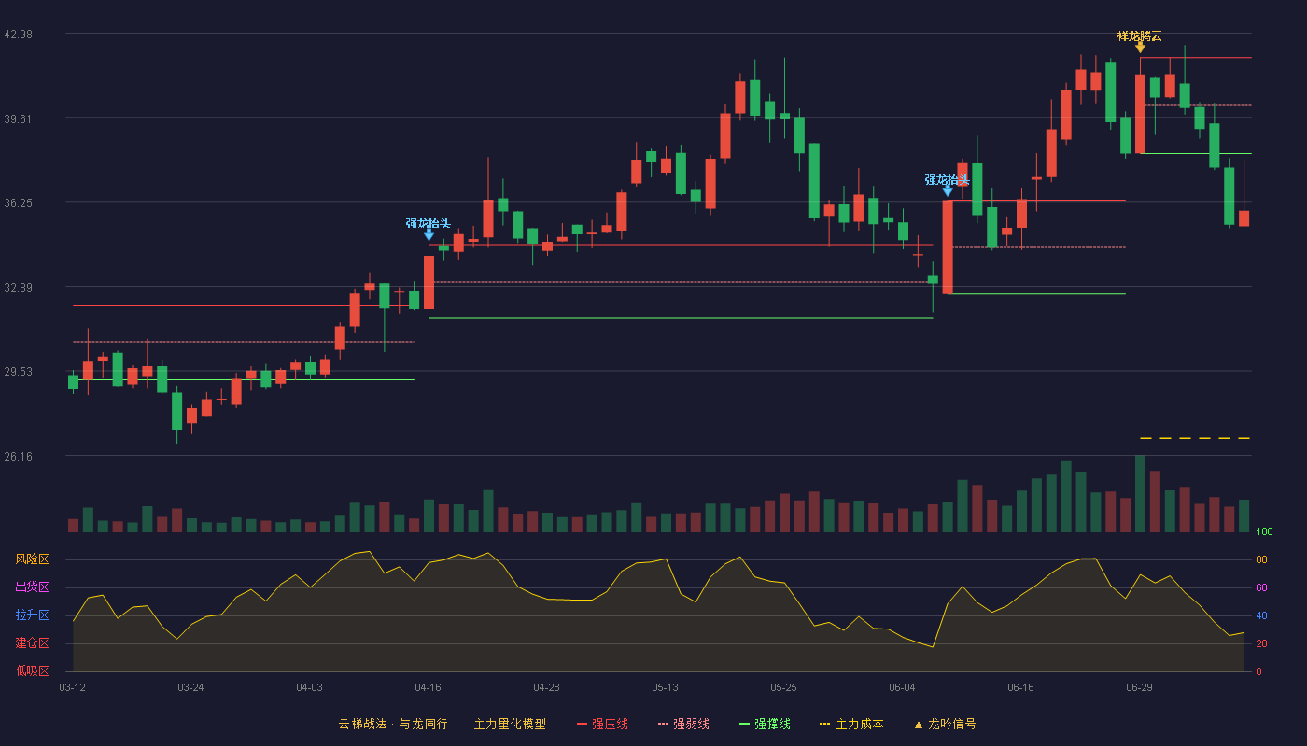1307x746 pixels.
Task: Click the 36.25 price axis label
Action: tap(18, 202)
